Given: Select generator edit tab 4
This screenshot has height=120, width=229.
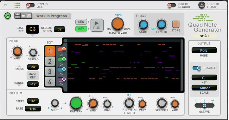Looking at the screenshot, I should point(50,82).
